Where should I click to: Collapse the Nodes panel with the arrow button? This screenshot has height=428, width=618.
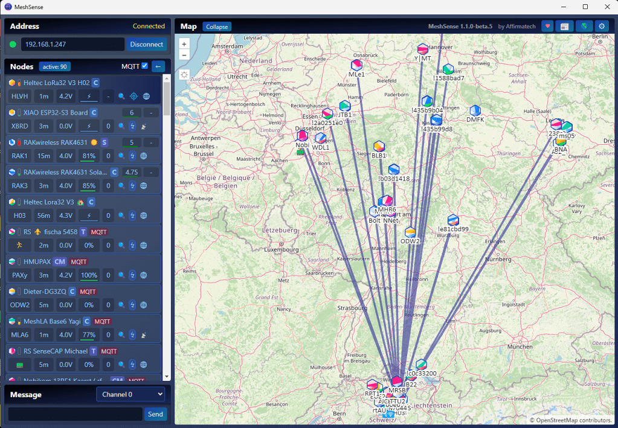click(158, 66)
